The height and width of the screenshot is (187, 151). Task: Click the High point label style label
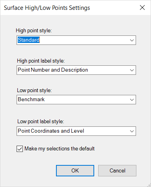(x=41, y=61)
